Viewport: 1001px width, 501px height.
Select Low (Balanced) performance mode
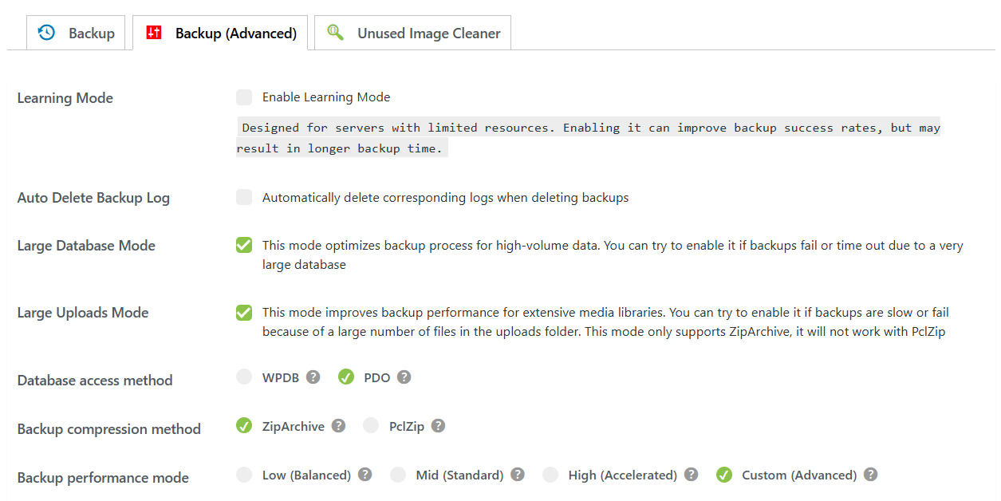[x=244, y=475]
